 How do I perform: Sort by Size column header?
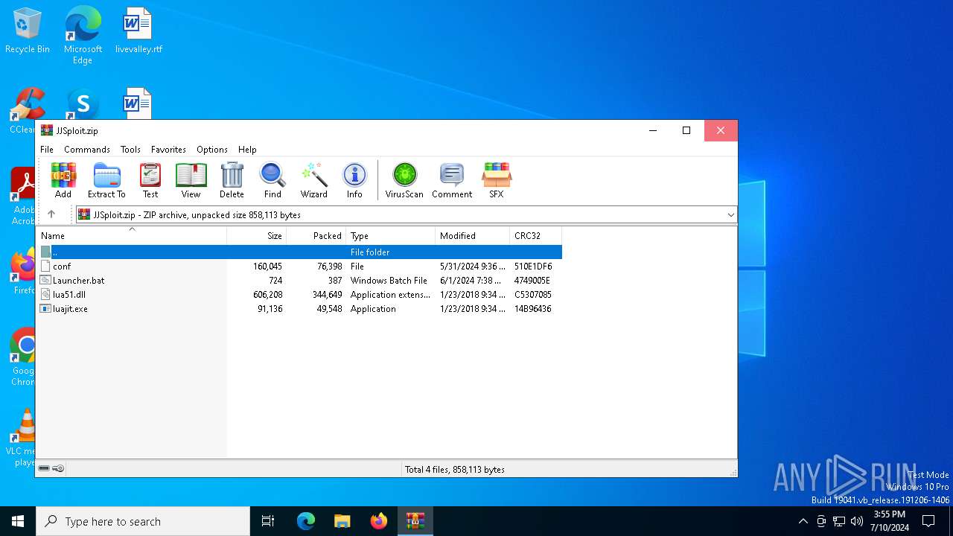tap(257, 235)
